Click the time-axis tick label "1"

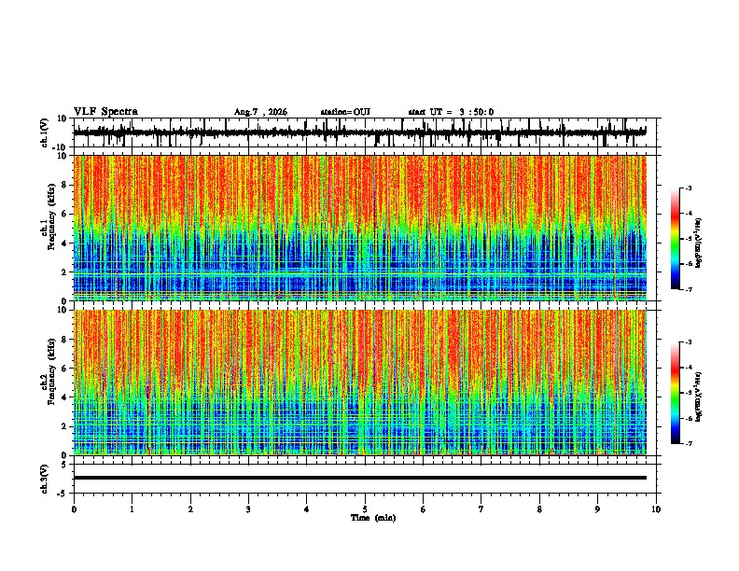(132, 508)
